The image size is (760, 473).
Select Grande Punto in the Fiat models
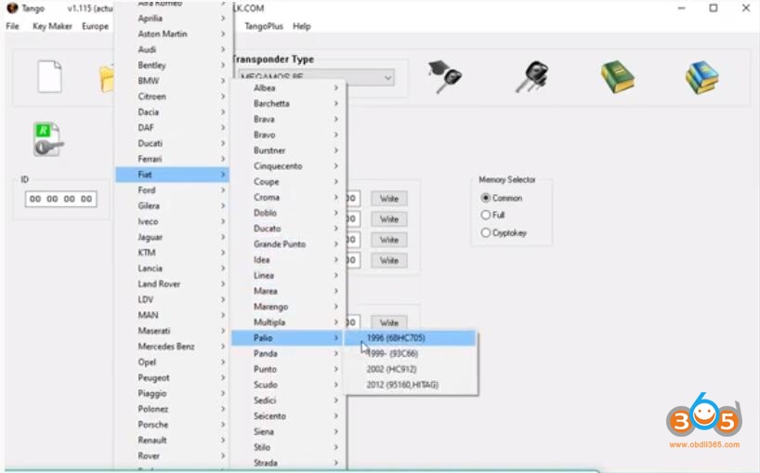tap(288, 243)
